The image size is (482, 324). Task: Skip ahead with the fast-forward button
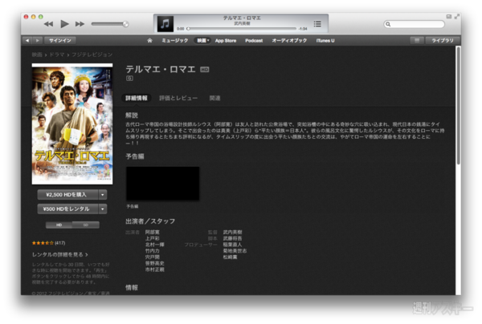point(80,24)
